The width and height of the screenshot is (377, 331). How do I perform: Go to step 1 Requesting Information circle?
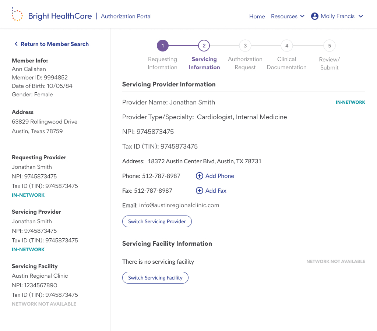(162, 46)
